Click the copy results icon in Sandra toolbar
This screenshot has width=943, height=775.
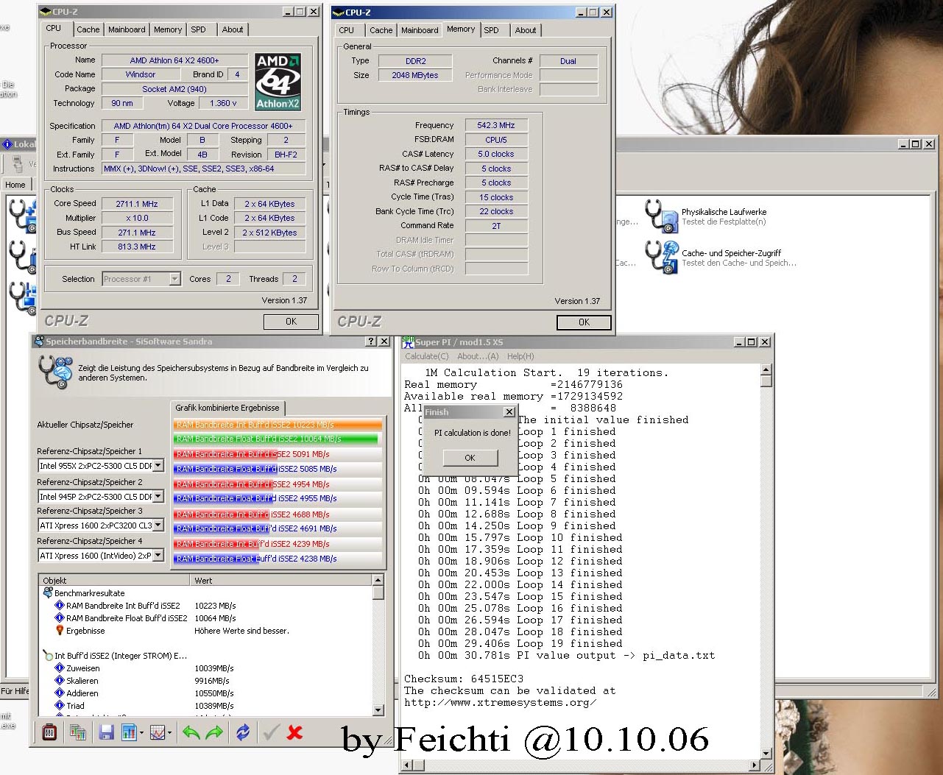click(78, 732)
